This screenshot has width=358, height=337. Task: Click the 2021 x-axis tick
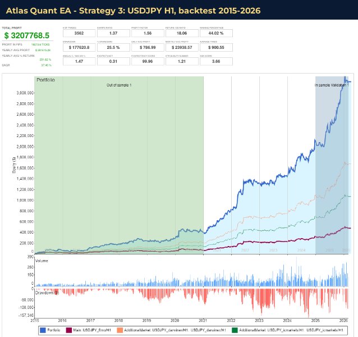(x=203, y=321)
